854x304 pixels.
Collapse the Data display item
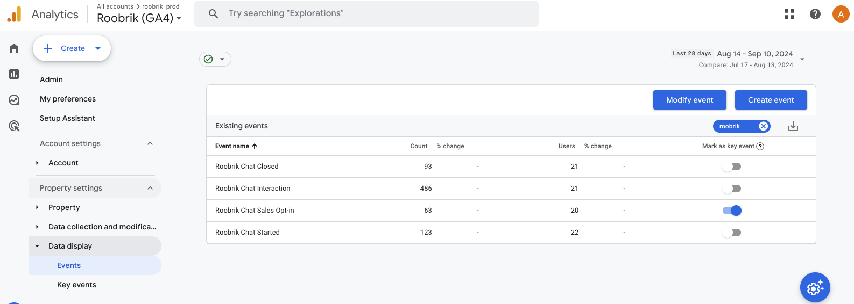37,246
